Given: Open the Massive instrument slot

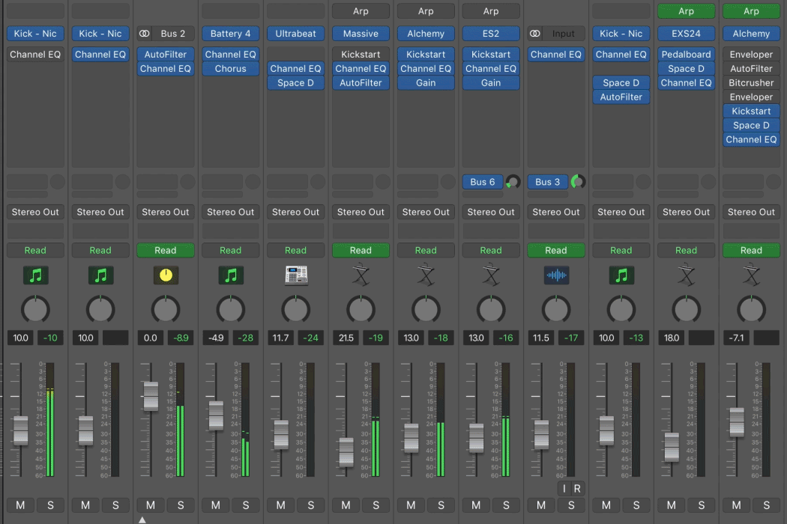Looking at the screenshot, I should tap(361, 34).
